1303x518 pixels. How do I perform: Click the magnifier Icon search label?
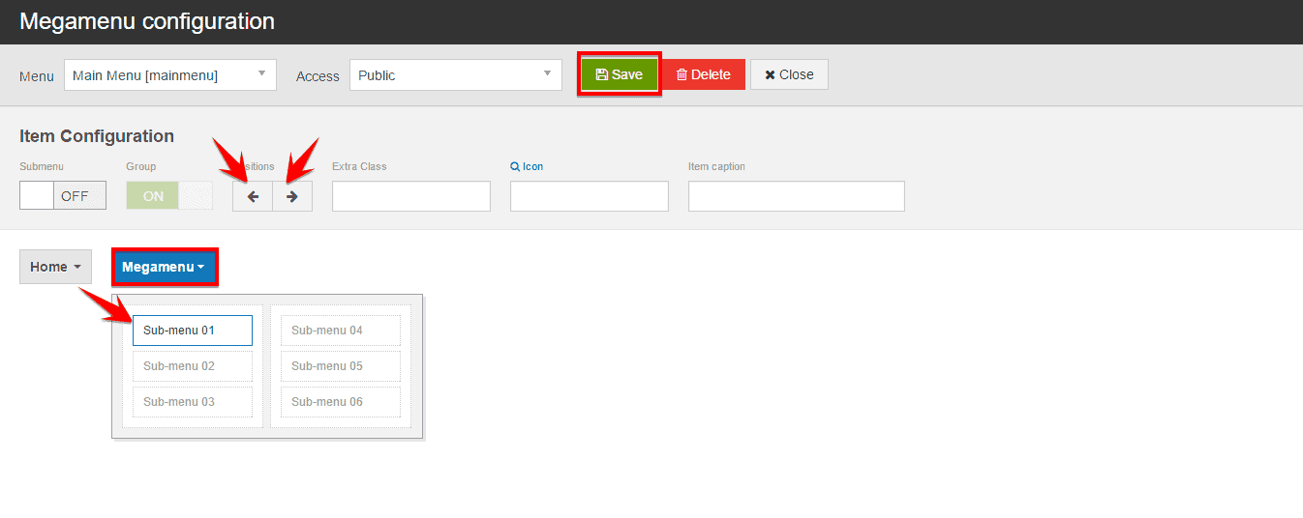[x=527, y=166]
